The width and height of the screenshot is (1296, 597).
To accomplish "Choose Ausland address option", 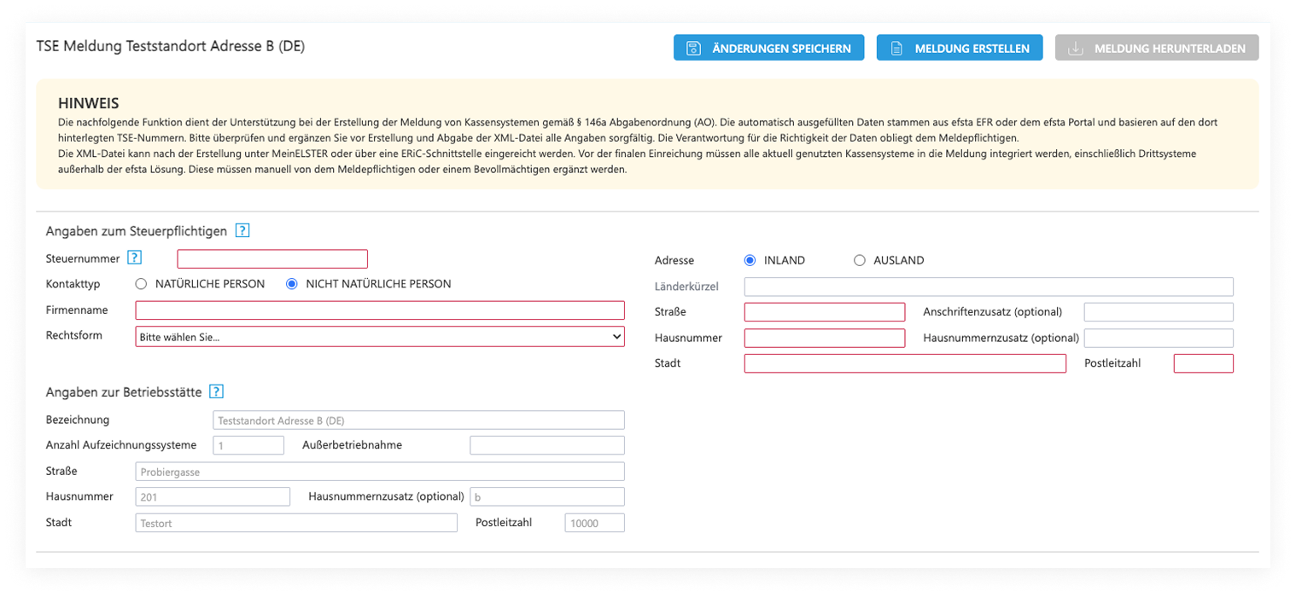I will [860, 260].
